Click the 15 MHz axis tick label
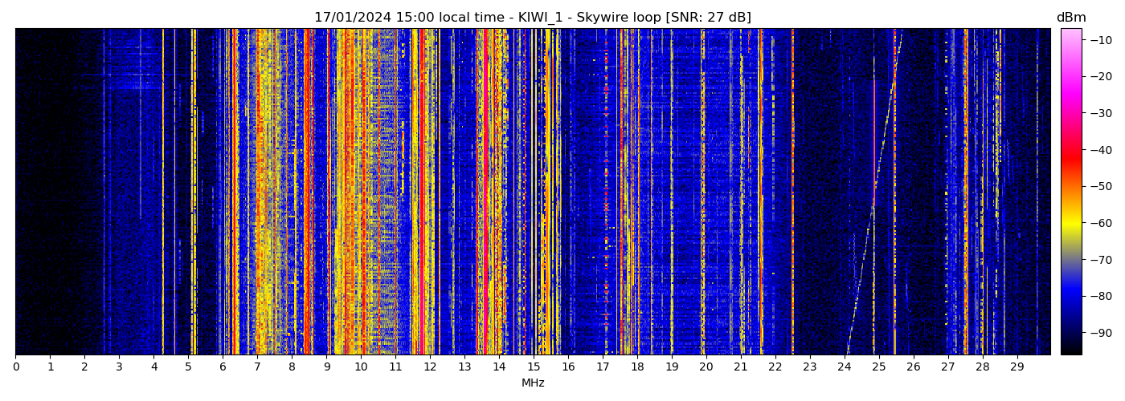 [x=534, y=367]
